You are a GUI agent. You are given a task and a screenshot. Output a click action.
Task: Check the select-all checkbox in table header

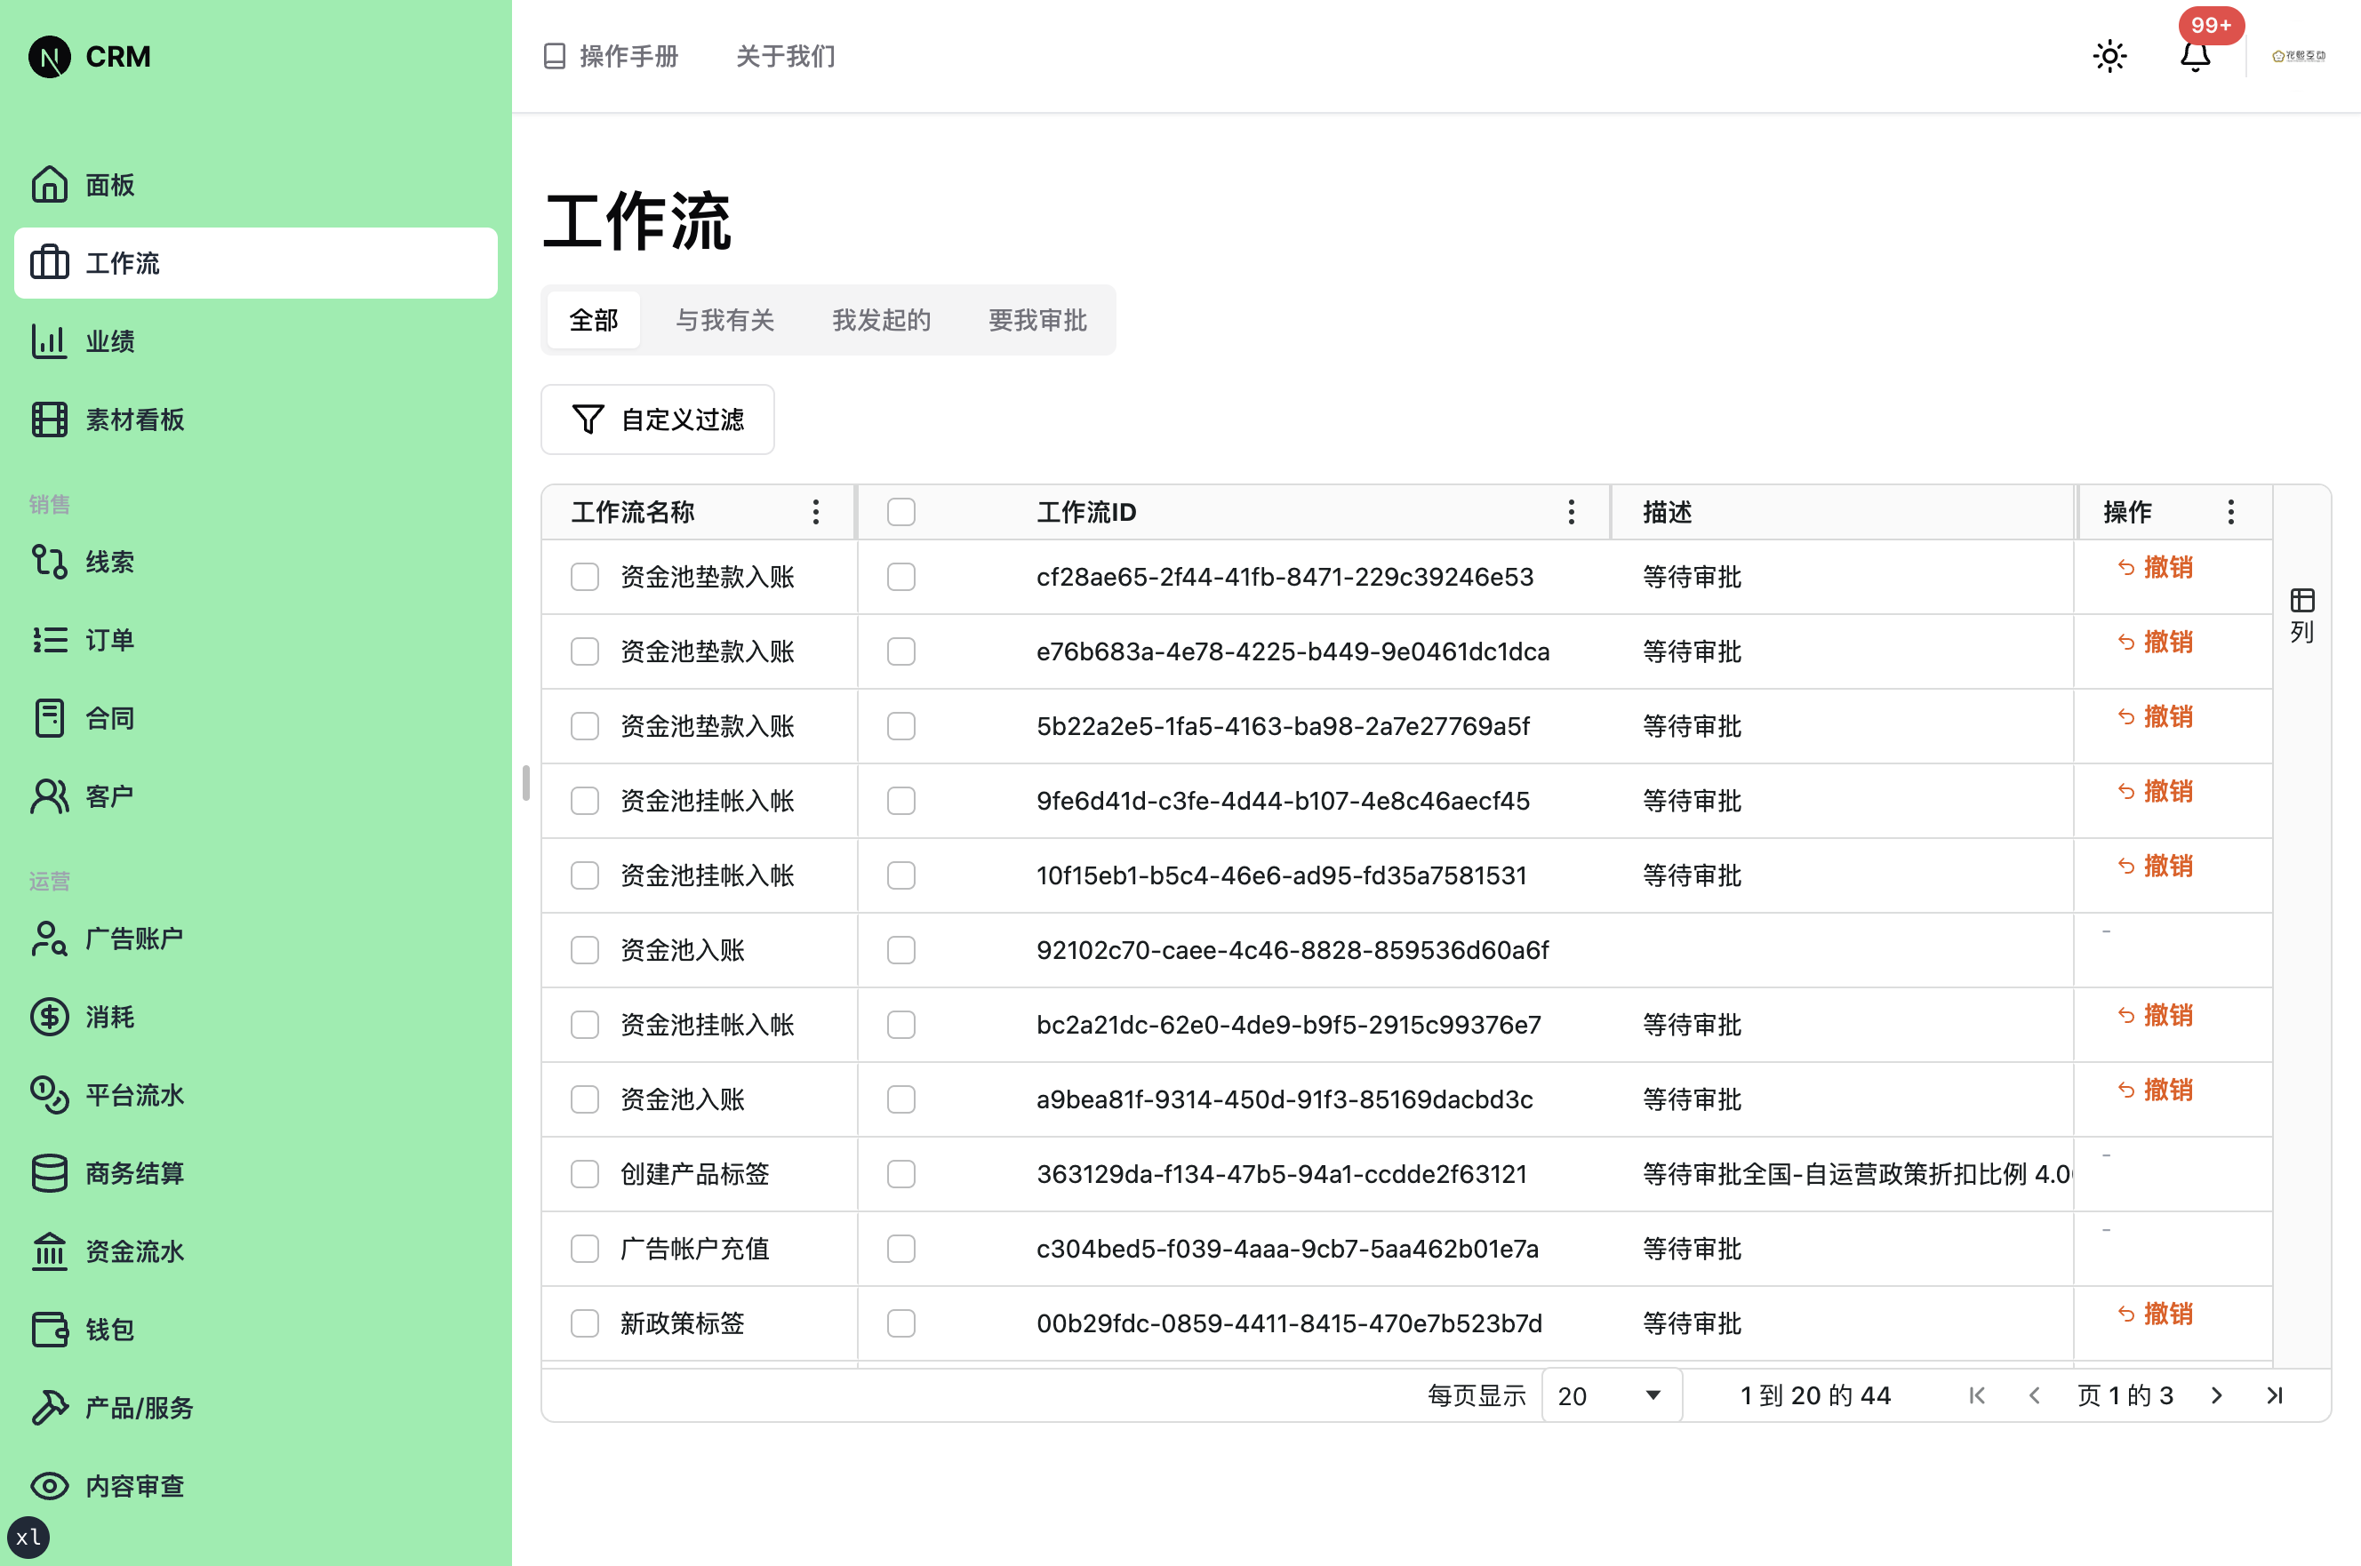click(900, 510)
